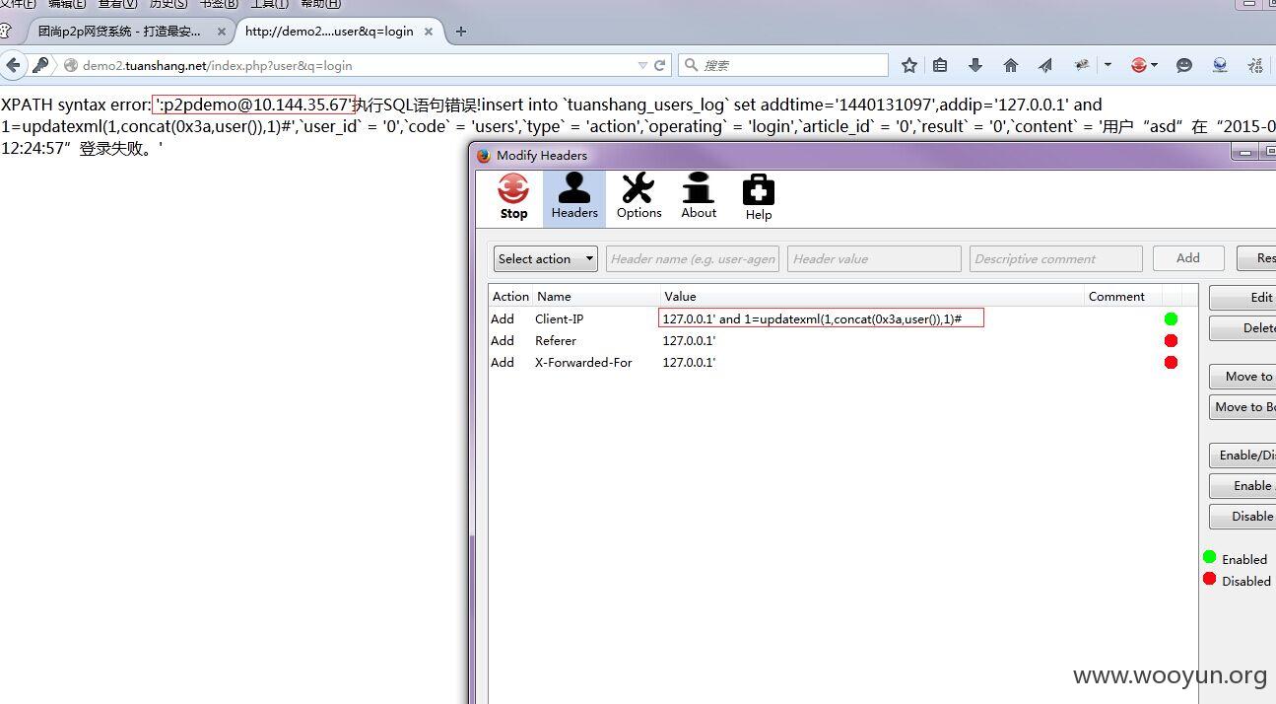The image size is (1276, 704).
Task: Close the 团尚p2p网贷系统 tab
Action: [x=222, y=32]
